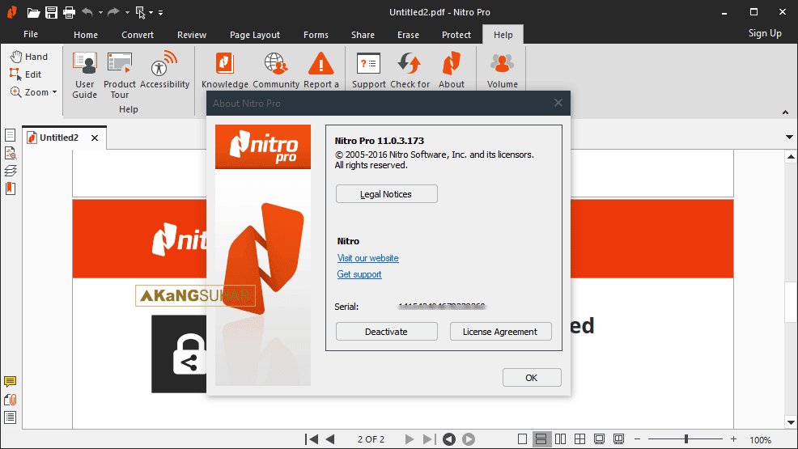Report a problem via warning icon
Viewport: 798px width, 449px height.
coord(321,70)
